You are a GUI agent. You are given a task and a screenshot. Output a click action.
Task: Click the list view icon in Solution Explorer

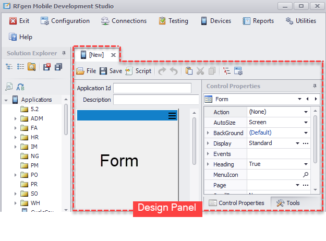[20, 67]
